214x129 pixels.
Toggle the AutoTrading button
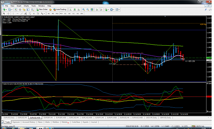click(x=60, y=10)
